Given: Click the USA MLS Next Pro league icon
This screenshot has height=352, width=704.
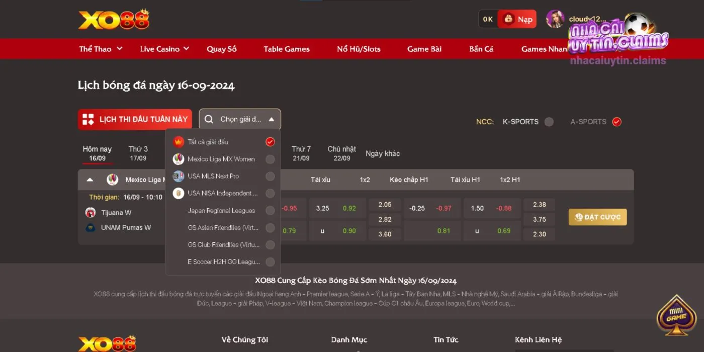Looking at the screenshot, I should [179, 177].
